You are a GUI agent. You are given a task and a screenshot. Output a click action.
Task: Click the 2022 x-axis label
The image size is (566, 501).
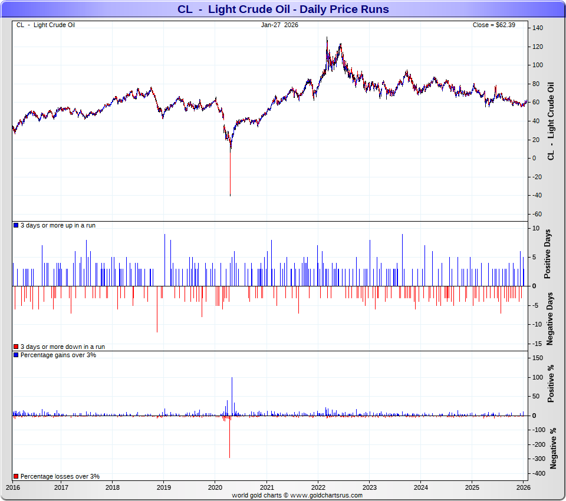pos(318,487)
